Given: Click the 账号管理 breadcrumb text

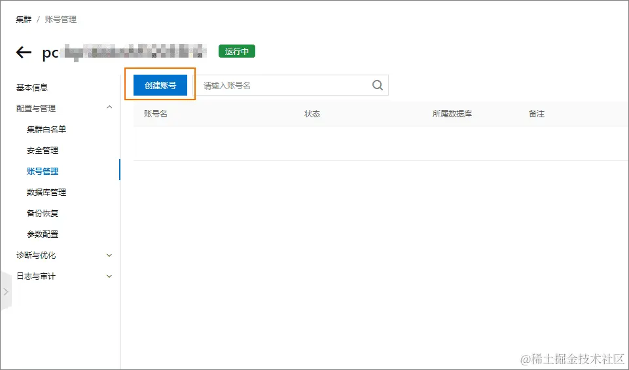Looking at the screenshot, I should pyautogui.click(x=61, y=19).
